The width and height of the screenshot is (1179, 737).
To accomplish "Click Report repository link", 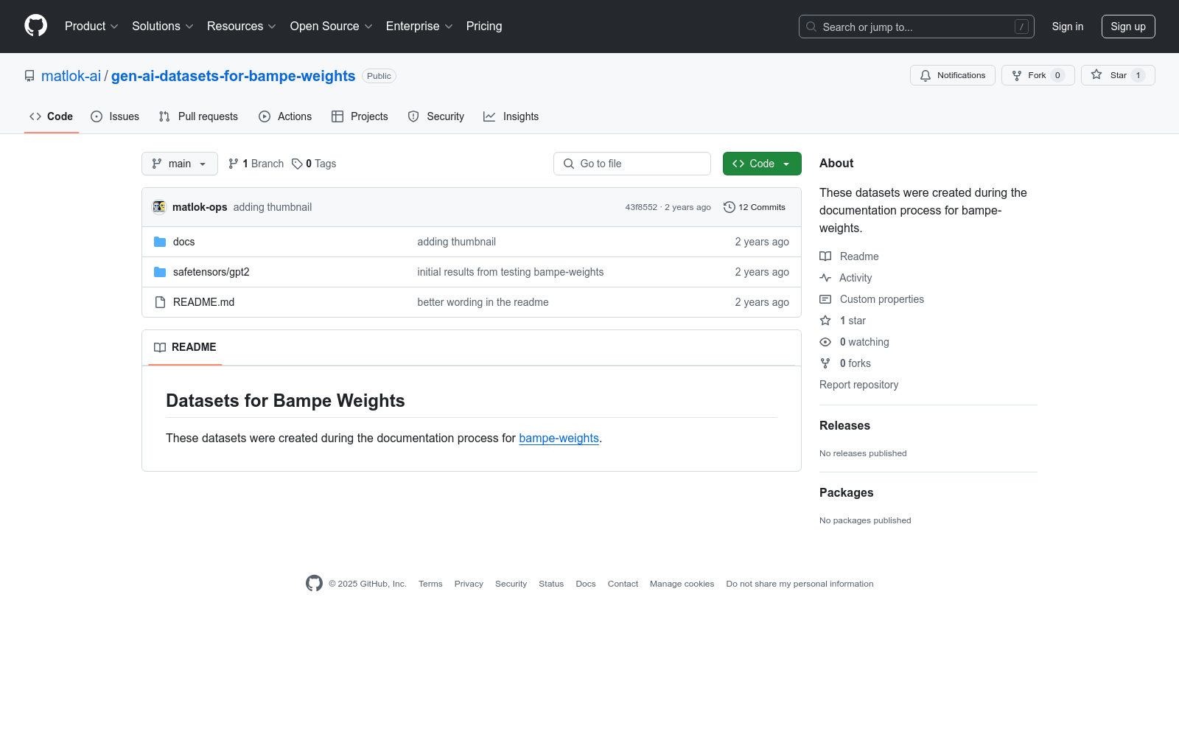I will 858,385.
